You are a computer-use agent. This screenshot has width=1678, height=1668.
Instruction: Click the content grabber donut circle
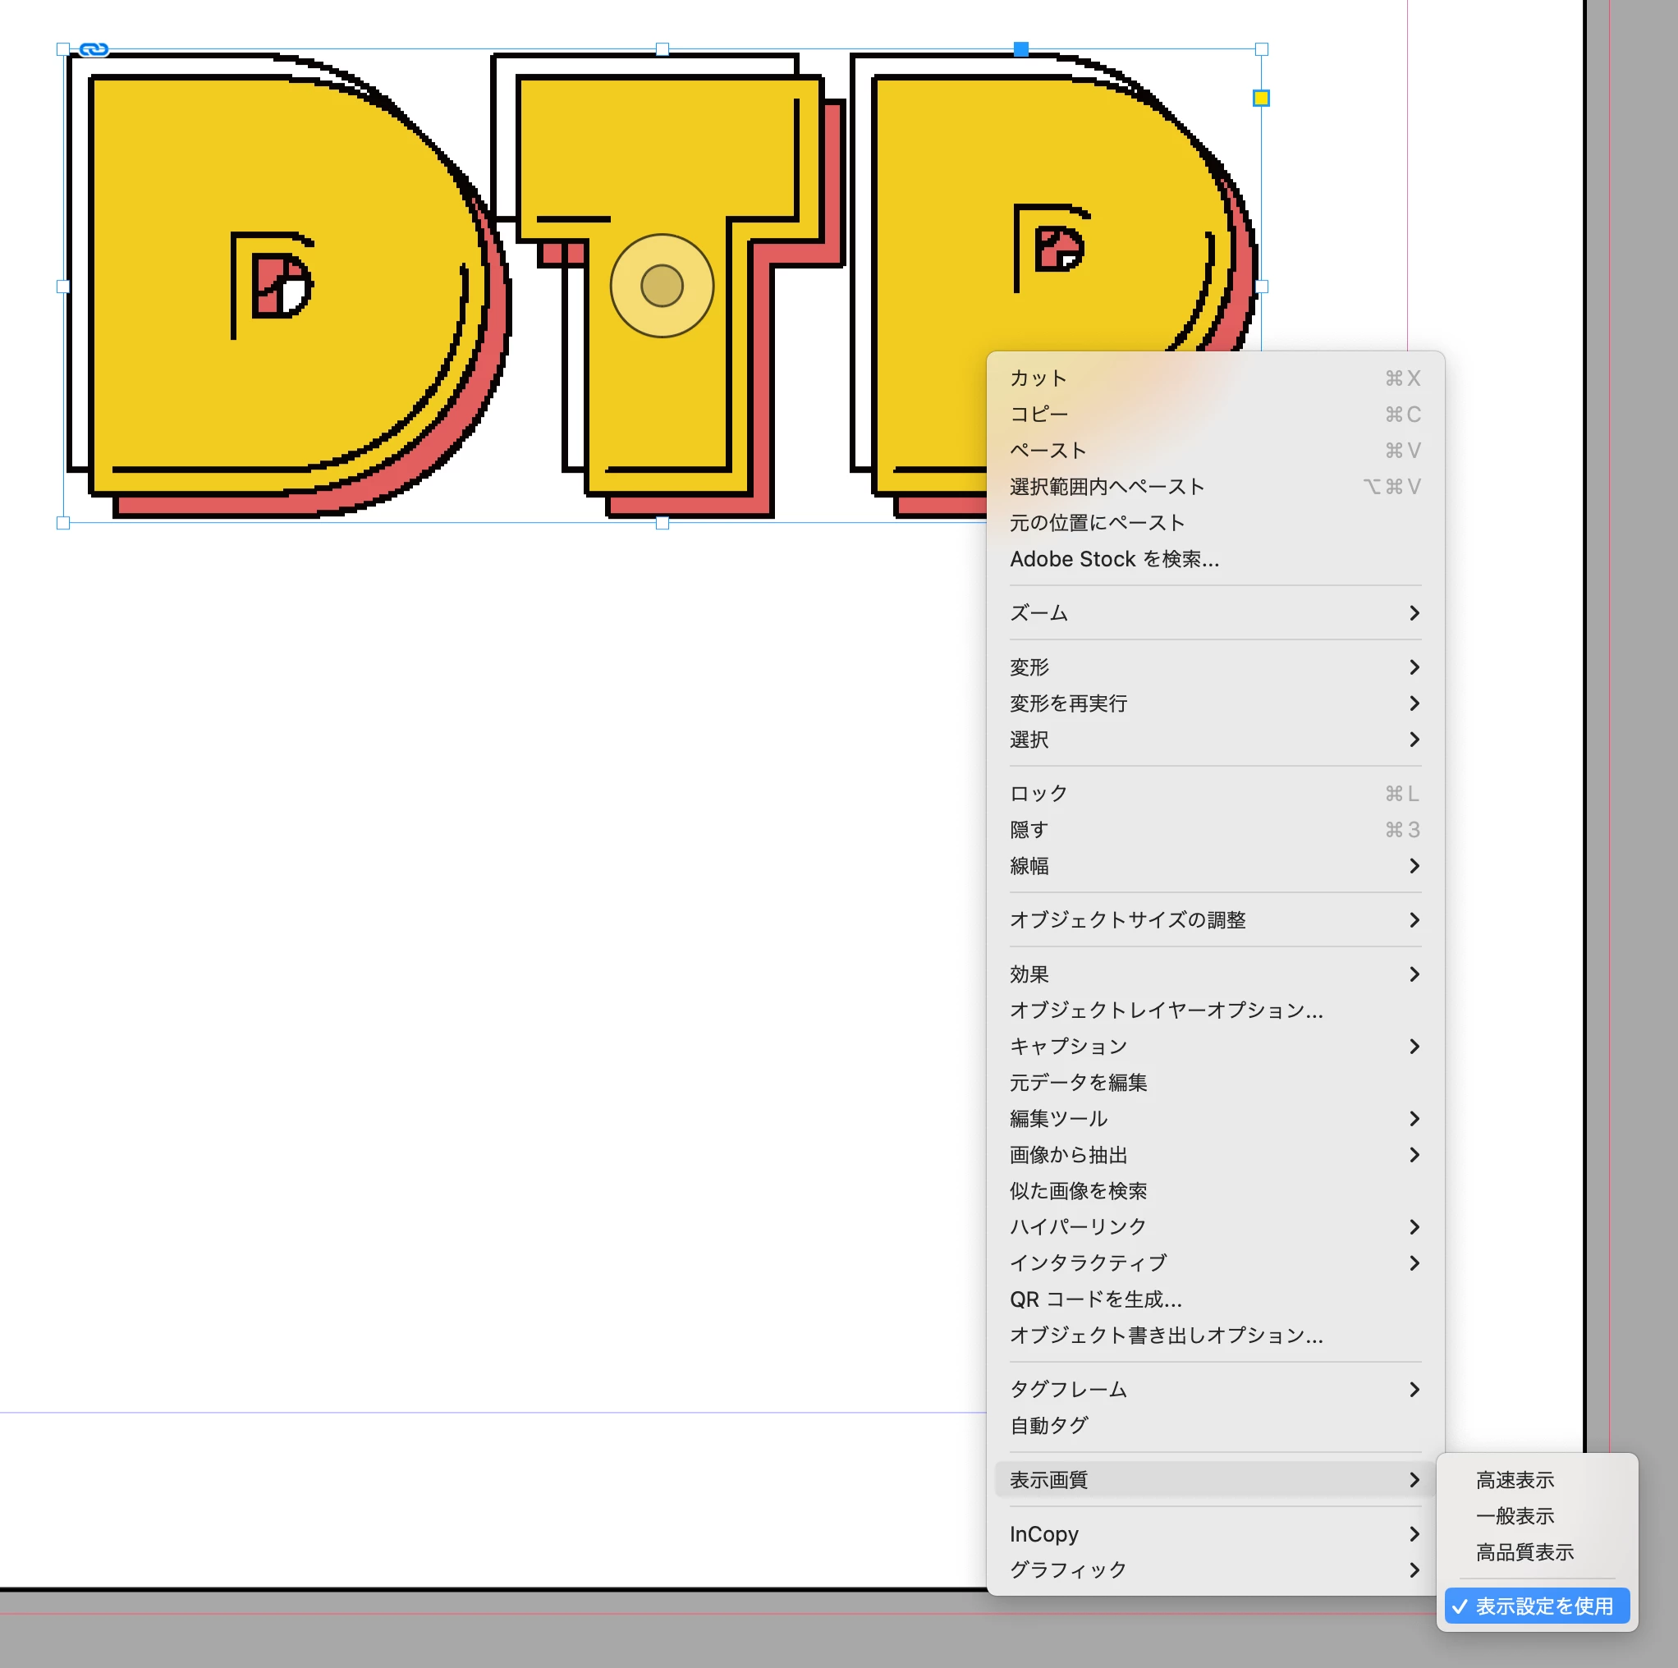coord(662,286)
